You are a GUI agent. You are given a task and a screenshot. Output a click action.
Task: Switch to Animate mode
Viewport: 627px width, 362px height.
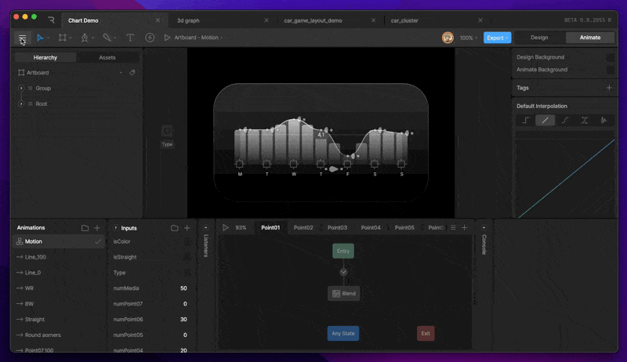(589, 38)
